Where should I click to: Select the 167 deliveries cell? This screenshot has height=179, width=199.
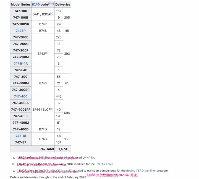point(59,11)
